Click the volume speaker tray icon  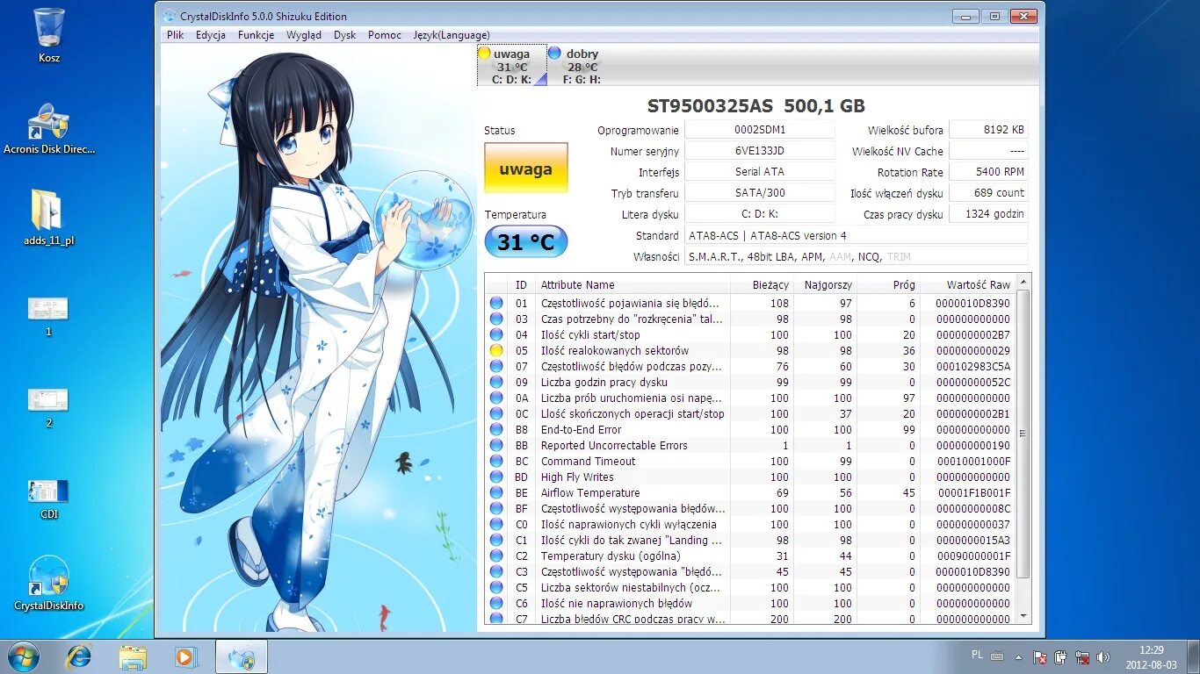(x=1103, y=656)
